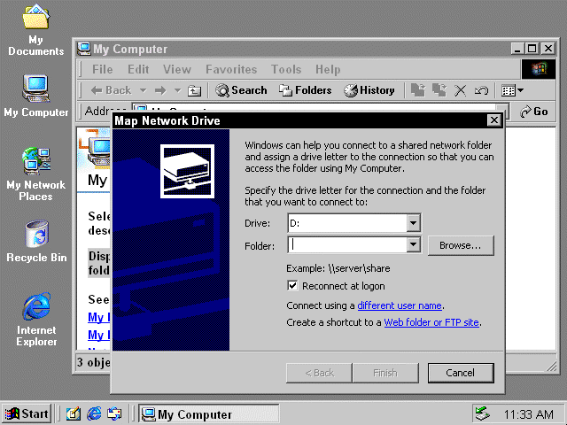567x425 pixels.
Task: Click the Cancel button in the dialog
Action: point(460,373)
